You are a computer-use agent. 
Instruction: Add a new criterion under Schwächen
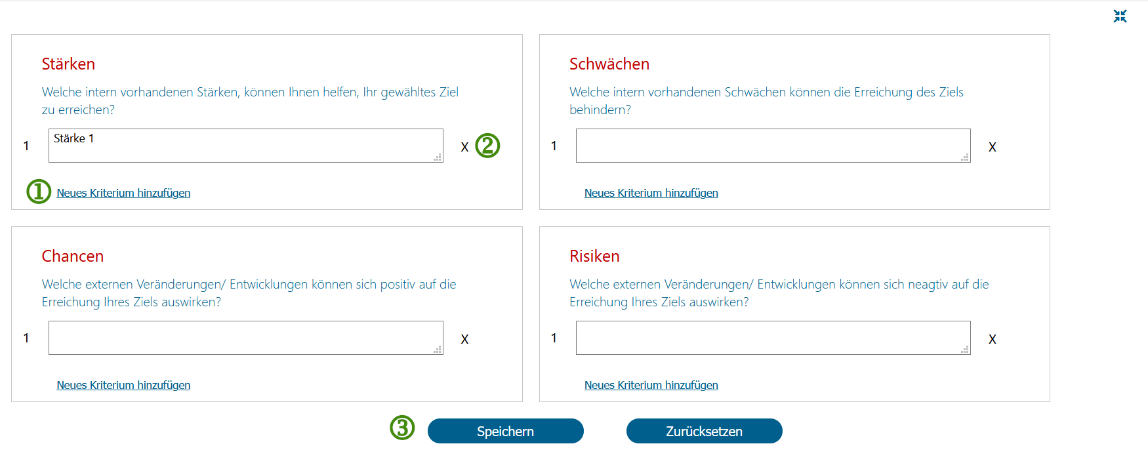pyautogui.click(x=651, y=193)
